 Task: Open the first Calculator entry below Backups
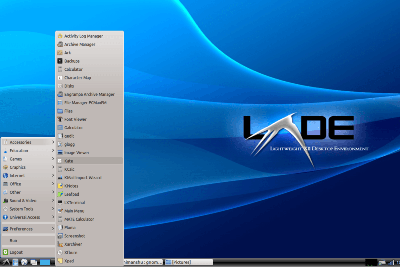coord(89,69)
